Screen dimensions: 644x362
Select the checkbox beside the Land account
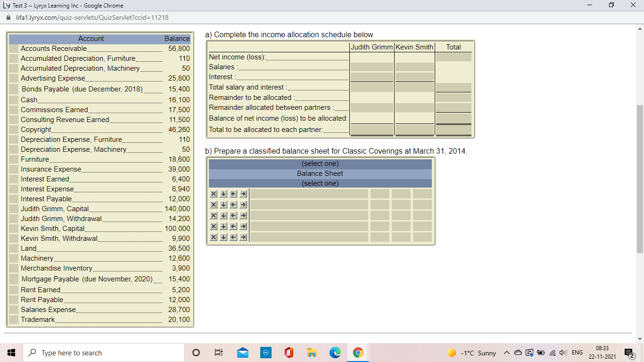tap(13, 248)
